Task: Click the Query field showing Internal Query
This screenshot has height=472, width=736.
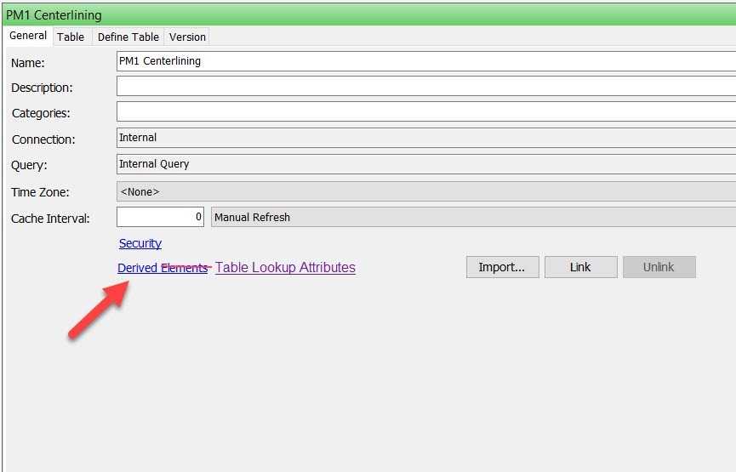Action: pos(425,164)
